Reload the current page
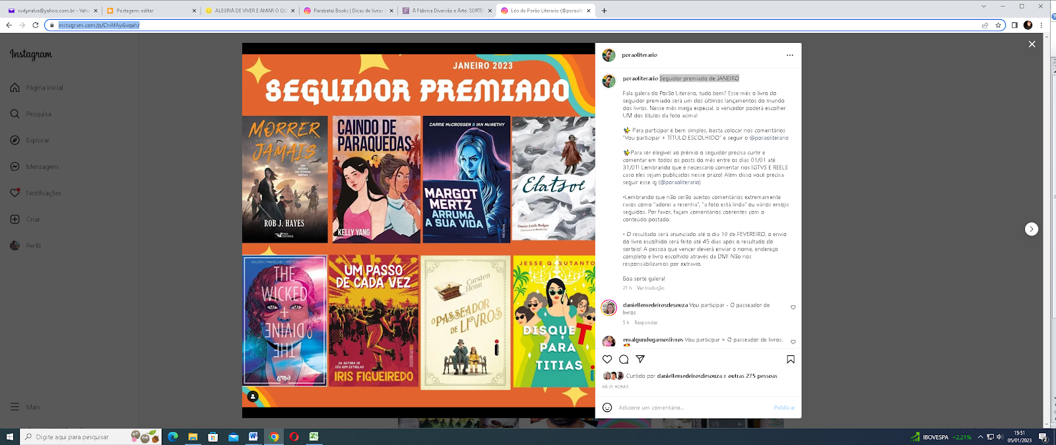Screen dimensions: 1056x445 35,25
